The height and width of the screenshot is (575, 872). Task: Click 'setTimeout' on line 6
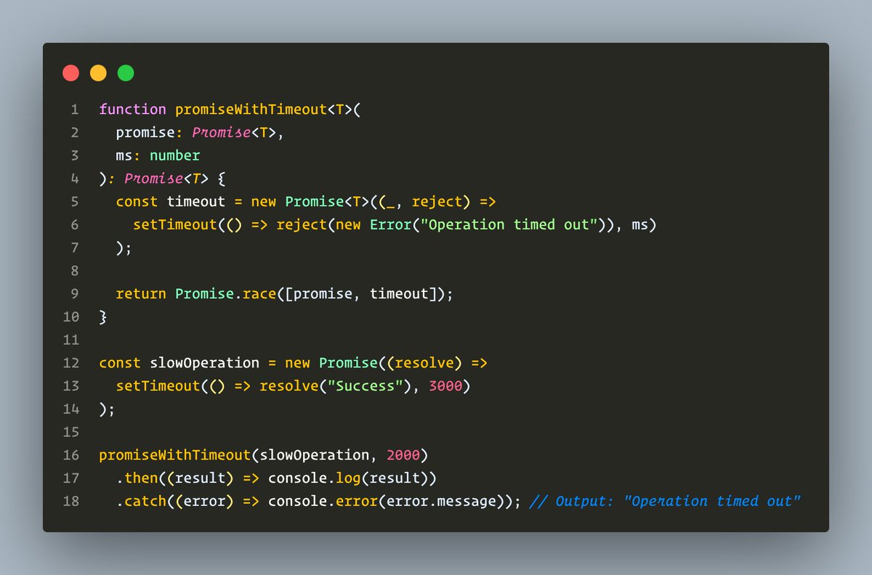tap(175, 225)
